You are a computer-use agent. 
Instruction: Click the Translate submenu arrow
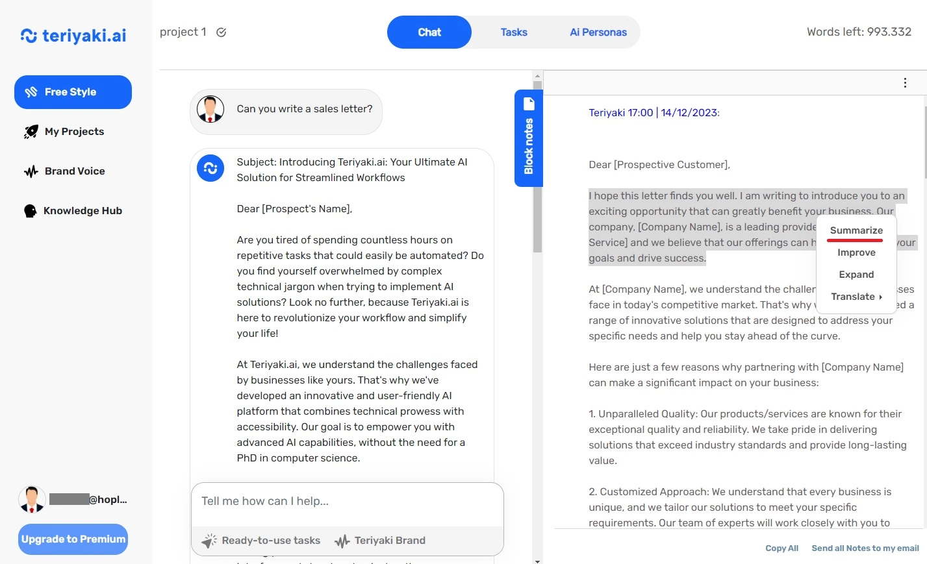click(881, 297)
